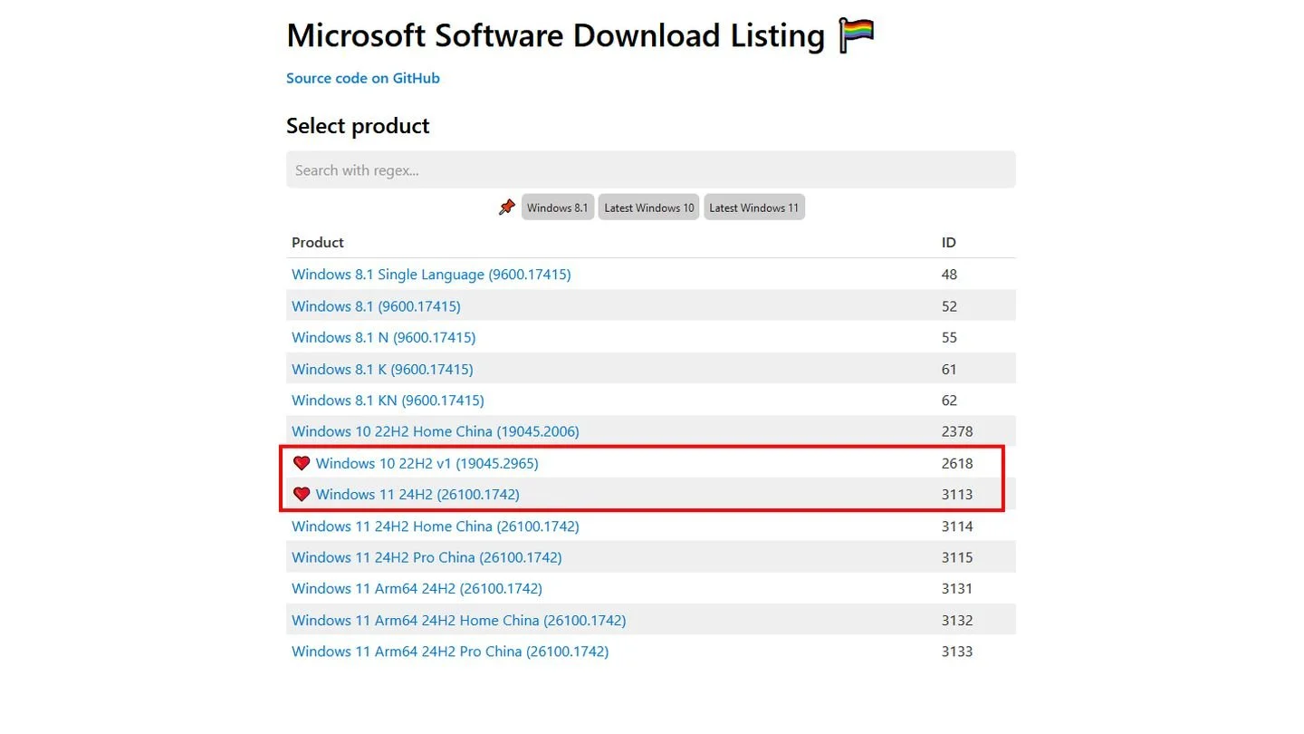Click the Microsoft Software Download Listing title
The height and width of the screenshot is (734, 1304).
pyautogui.click(x=556, y=36)
